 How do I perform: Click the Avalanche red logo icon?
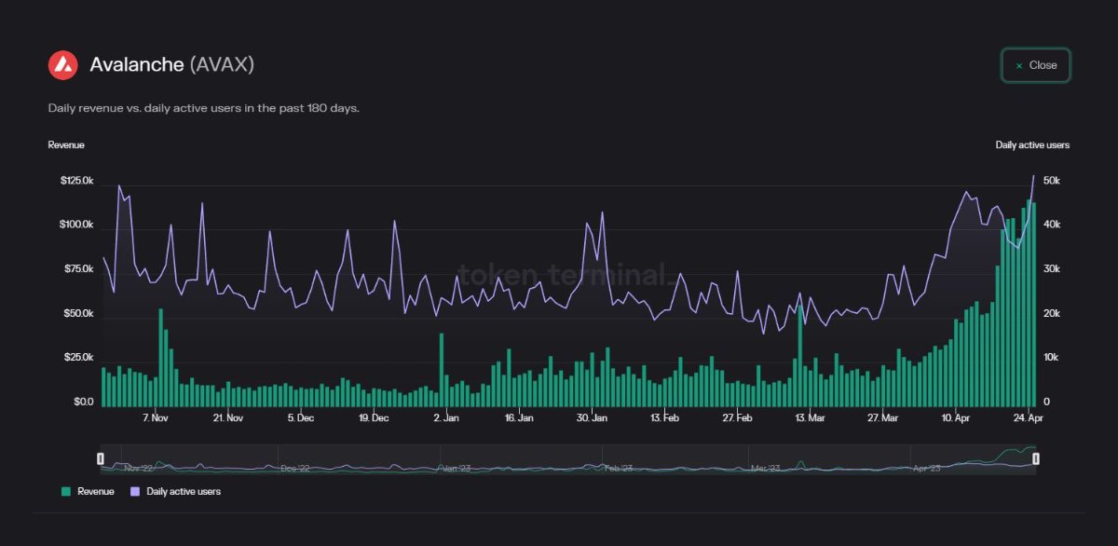[x=63, y=65]
